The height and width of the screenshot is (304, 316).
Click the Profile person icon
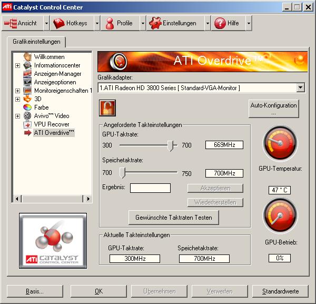point(110,23)
